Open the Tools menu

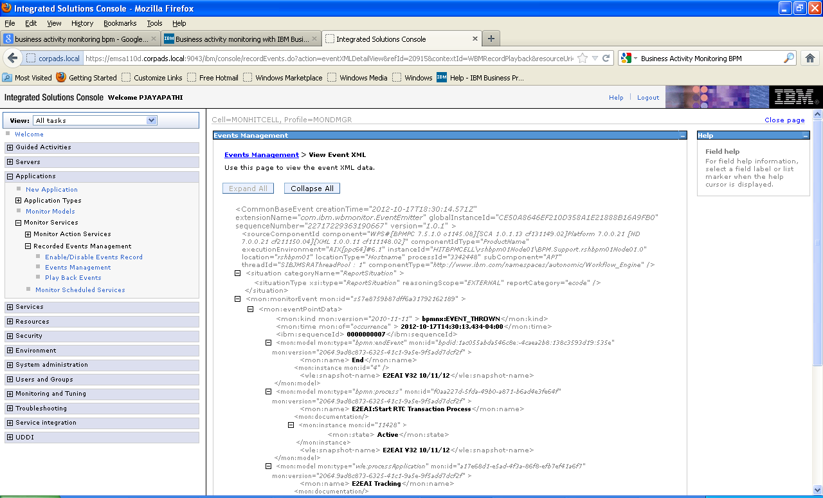coord(154,23)
